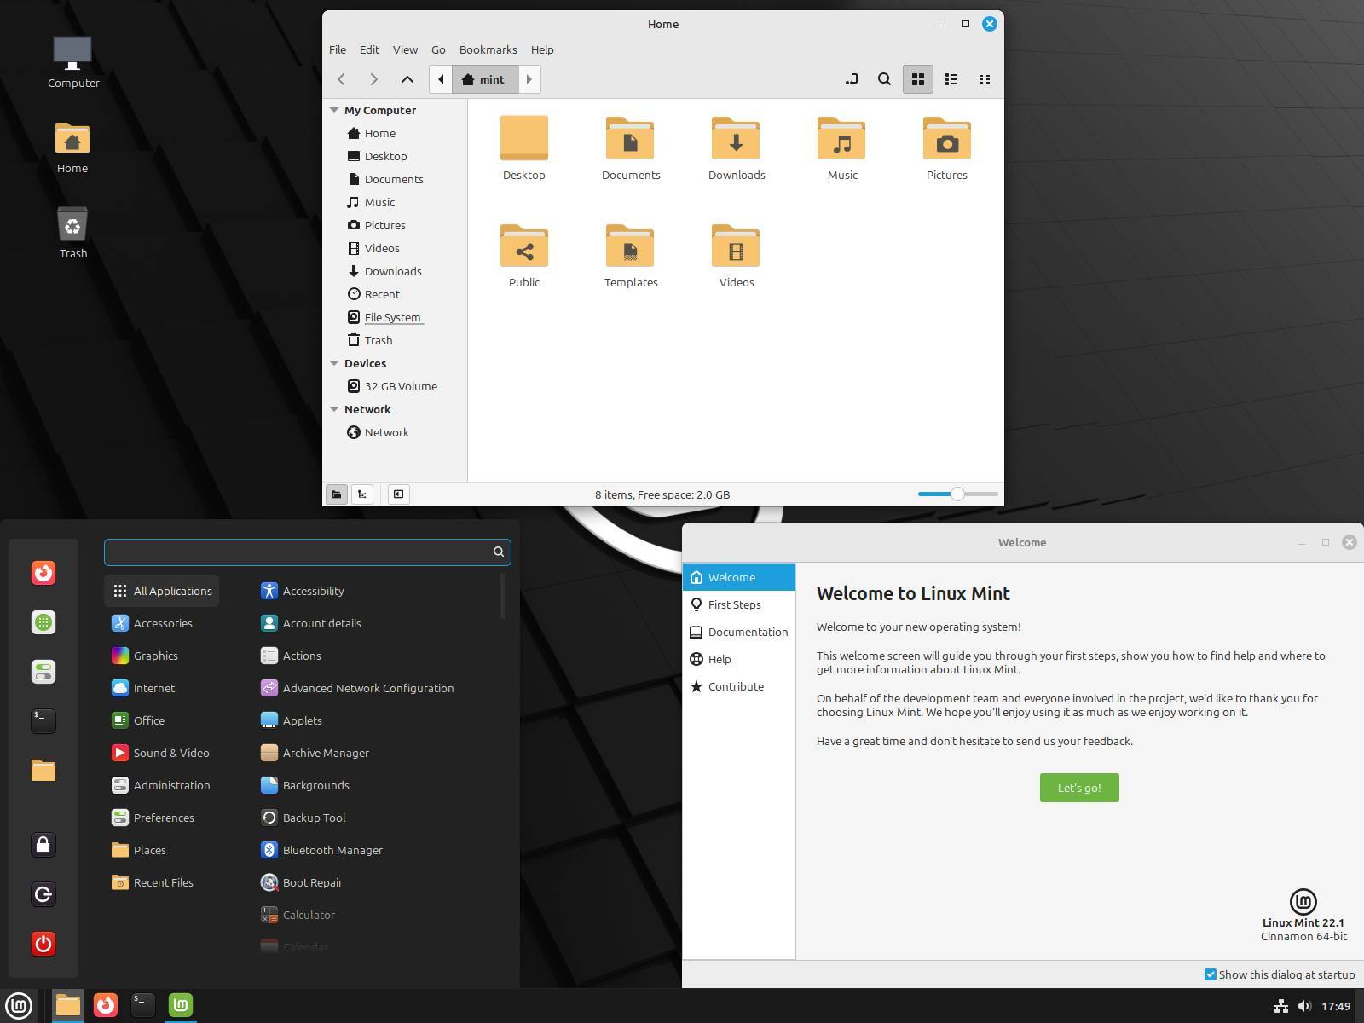The image size is (1364, 1023).
Task: Uncheck Show this dialog at startup
Action: (x=1210, y=974)
